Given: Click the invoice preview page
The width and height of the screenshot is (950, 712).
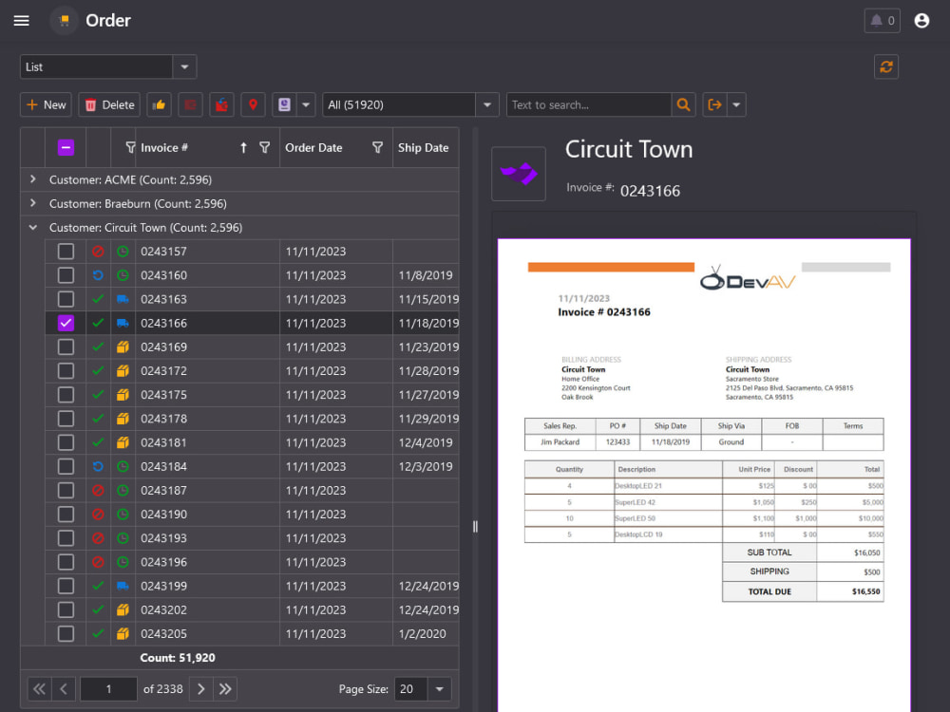Looking at the screenshot, I should pyautogui.click(x=704, y=476).
